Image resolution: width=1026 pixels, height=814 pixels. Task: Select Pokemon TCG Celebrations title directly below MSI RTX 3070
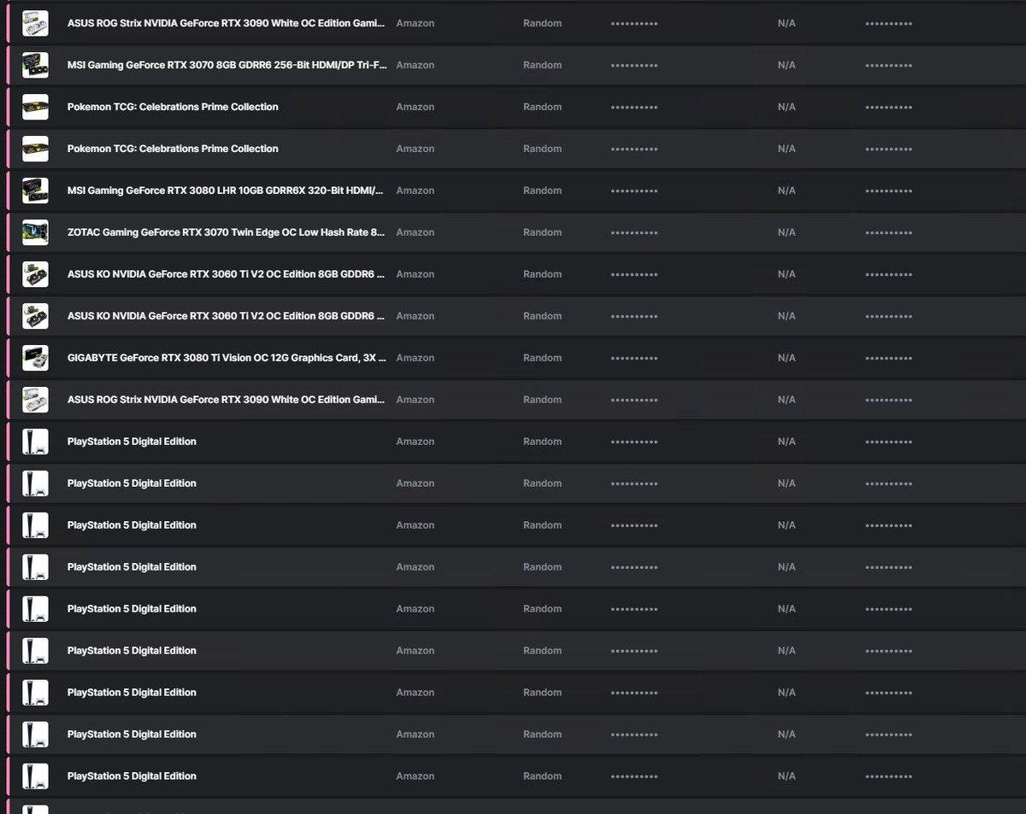[173, 107]
